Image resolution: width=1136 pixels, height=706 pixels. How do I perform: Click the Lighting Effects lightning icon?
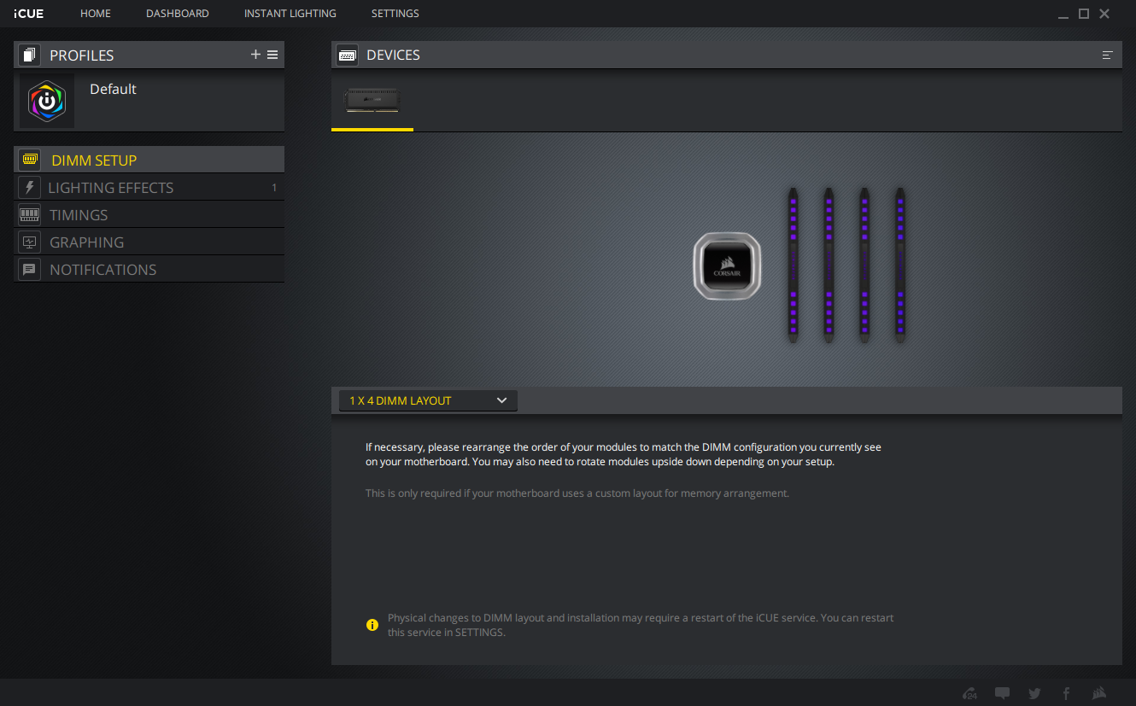pos(30,187)
